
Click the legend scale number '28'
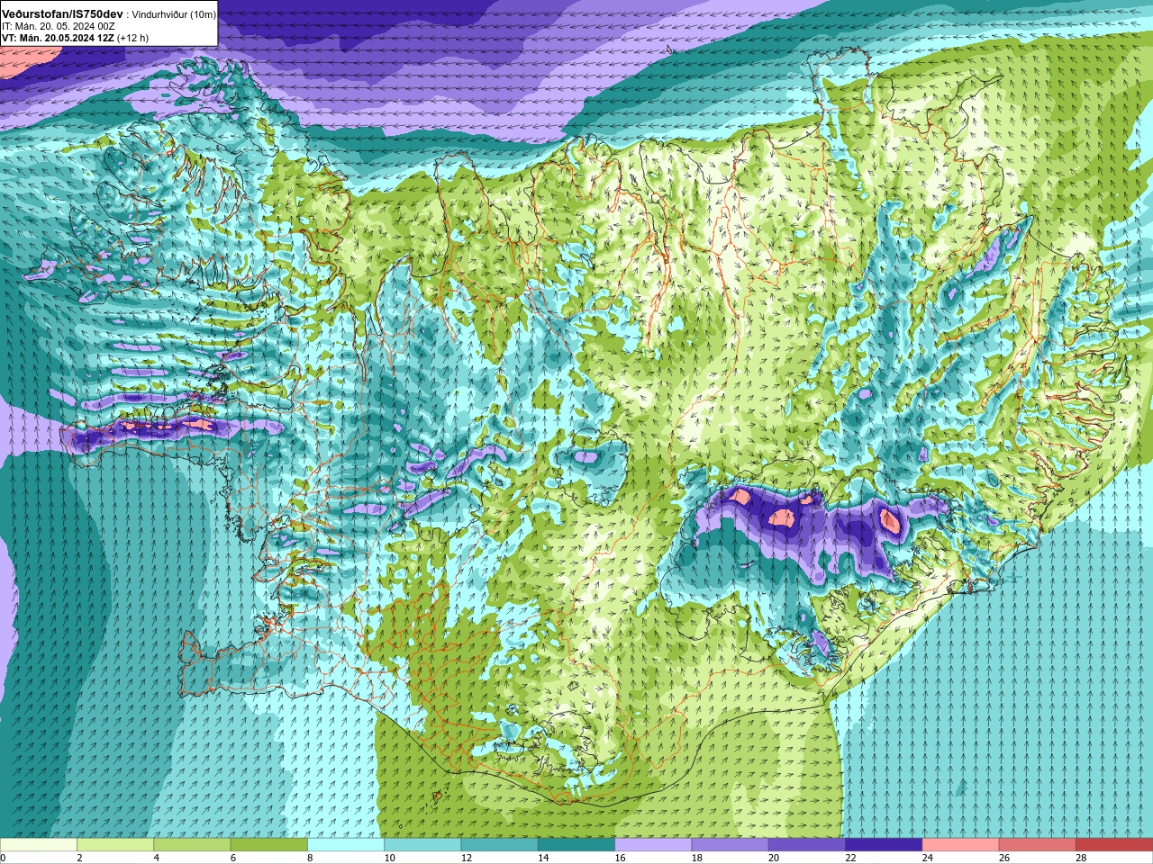pos(1081,858)
